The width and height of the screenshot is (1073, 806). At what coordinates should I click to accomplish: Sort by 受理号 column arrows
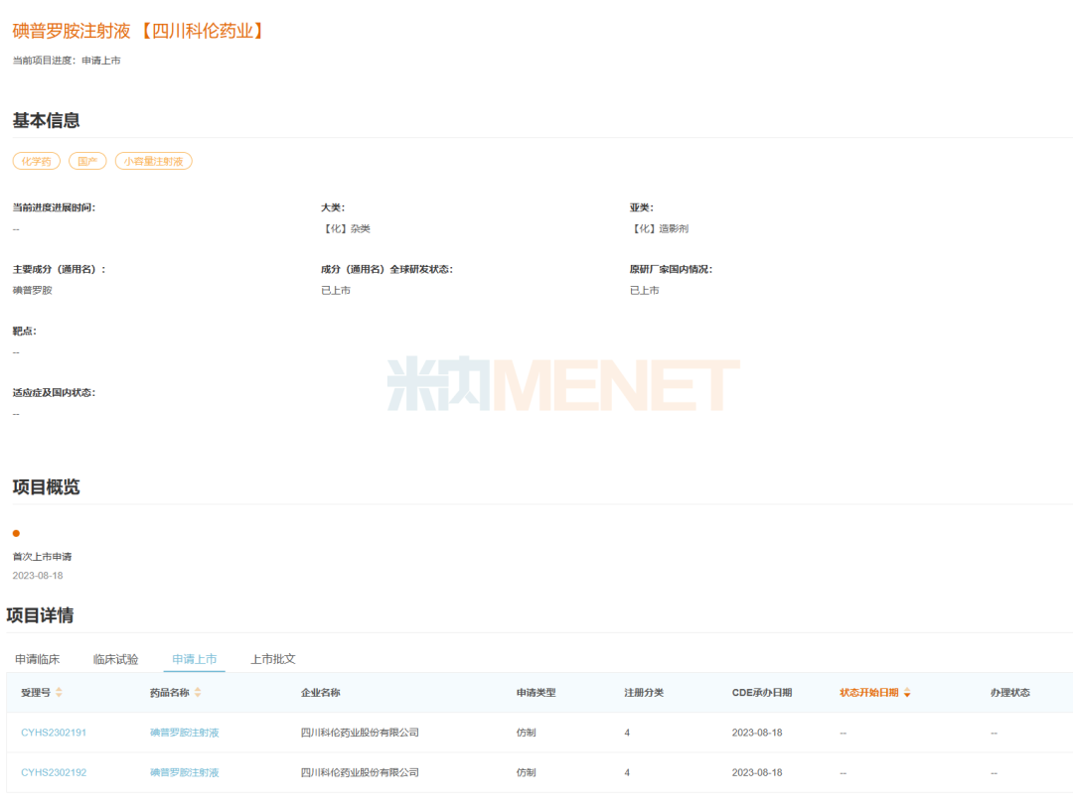pyautogui.click(x=59, y=693)
